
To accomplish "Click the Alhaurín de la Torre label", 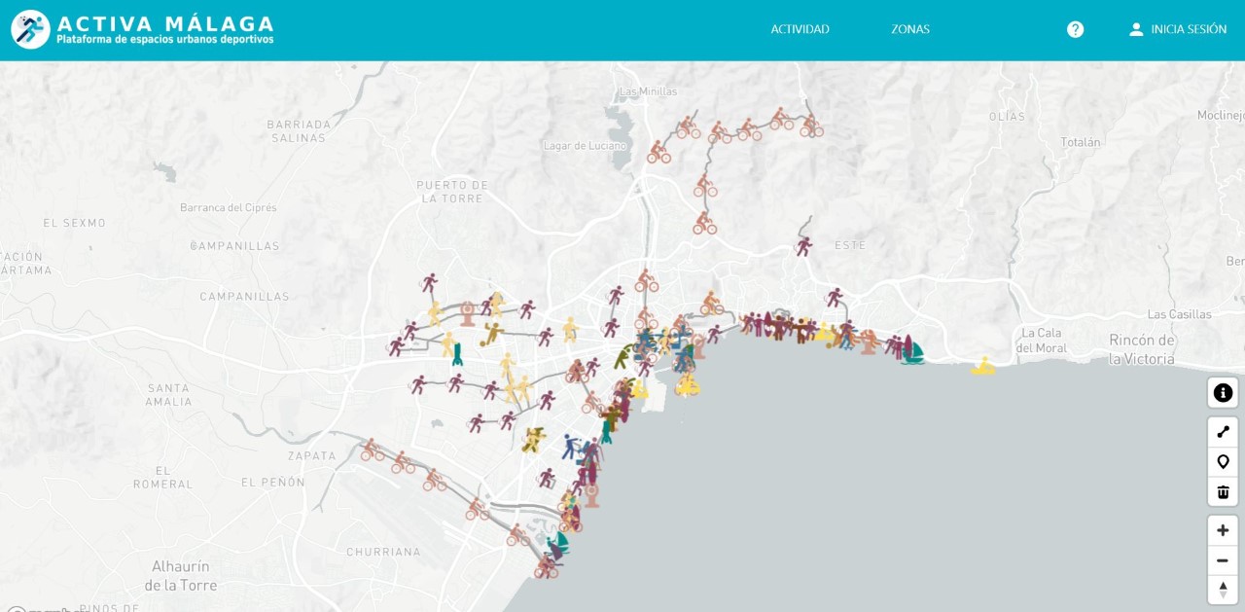I will click(181, 576).
